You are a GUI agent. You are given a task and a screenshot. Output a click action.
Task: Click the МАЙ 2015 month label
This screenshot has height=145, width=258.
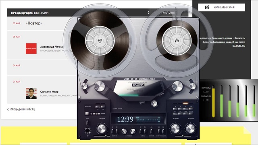[169, 12]
